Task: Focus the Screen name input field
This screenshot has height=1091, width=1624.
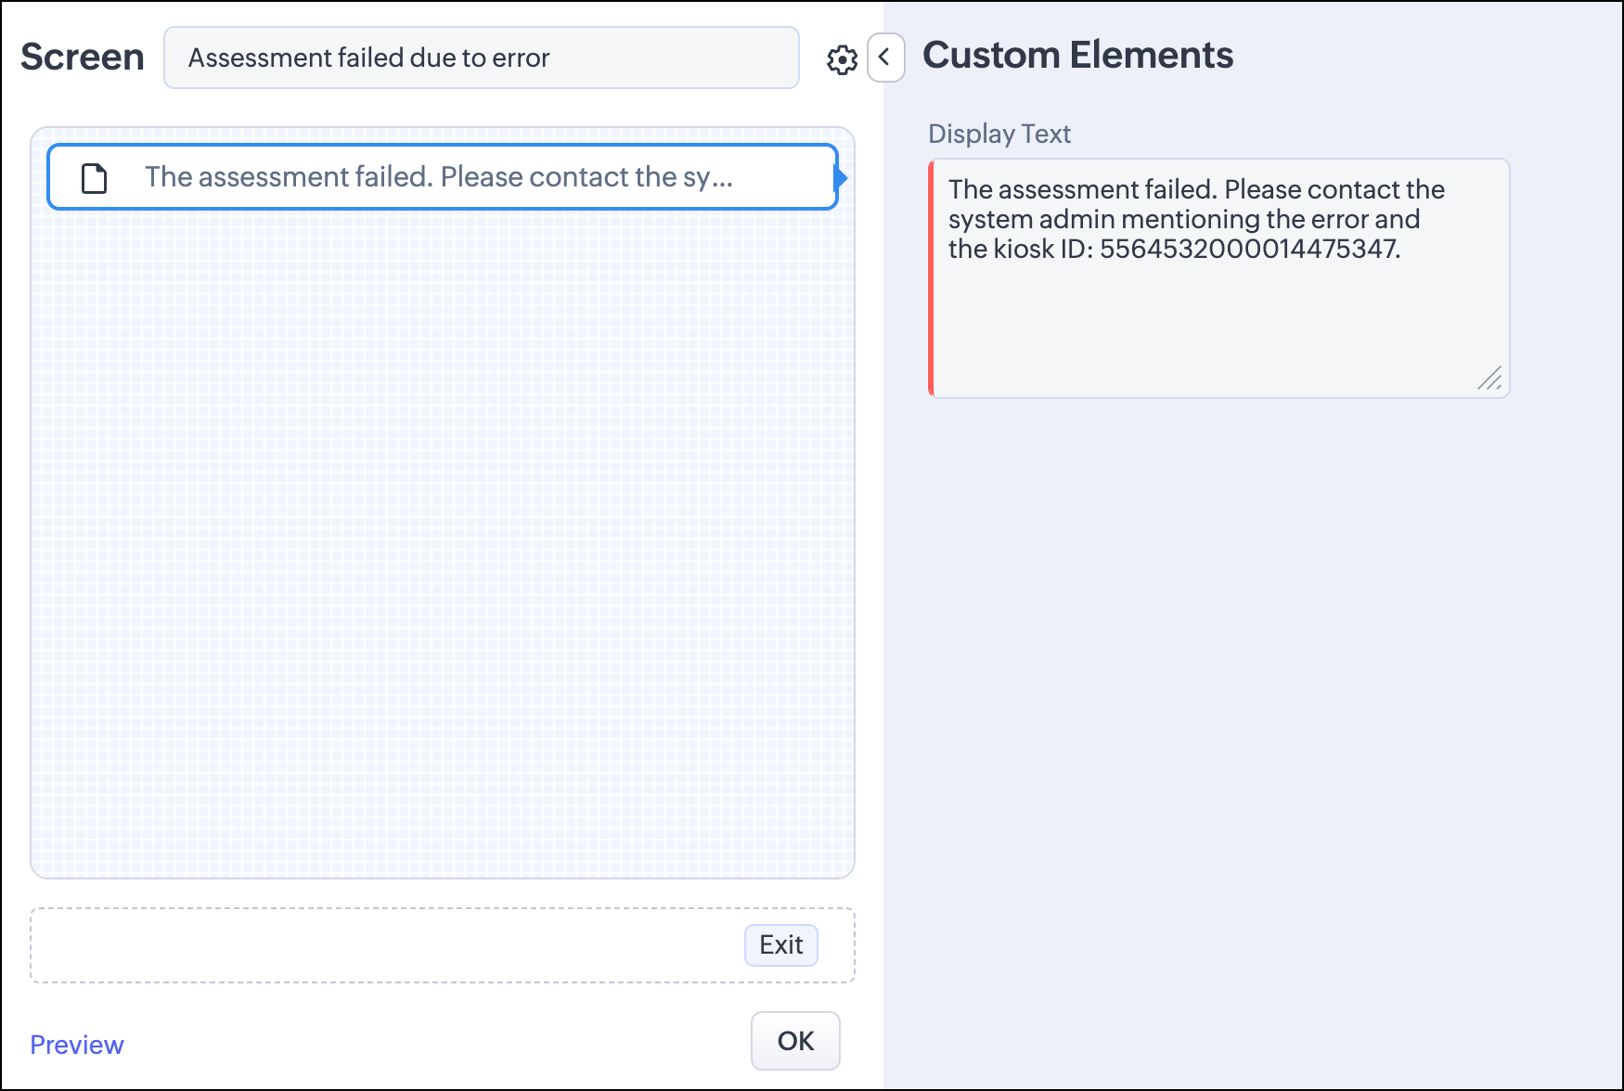Action: 482,58
